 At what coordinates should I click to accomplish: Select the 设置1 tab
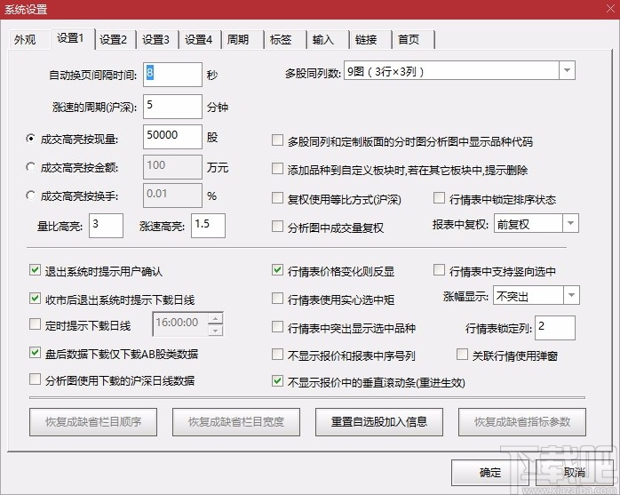[x=71, y=38]
